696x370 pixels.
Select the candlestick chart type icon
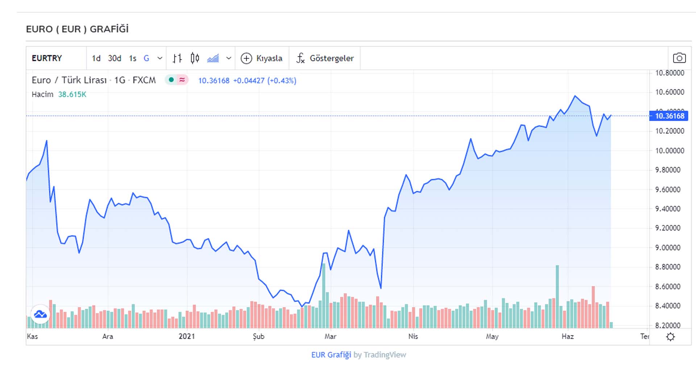[194, 58]
